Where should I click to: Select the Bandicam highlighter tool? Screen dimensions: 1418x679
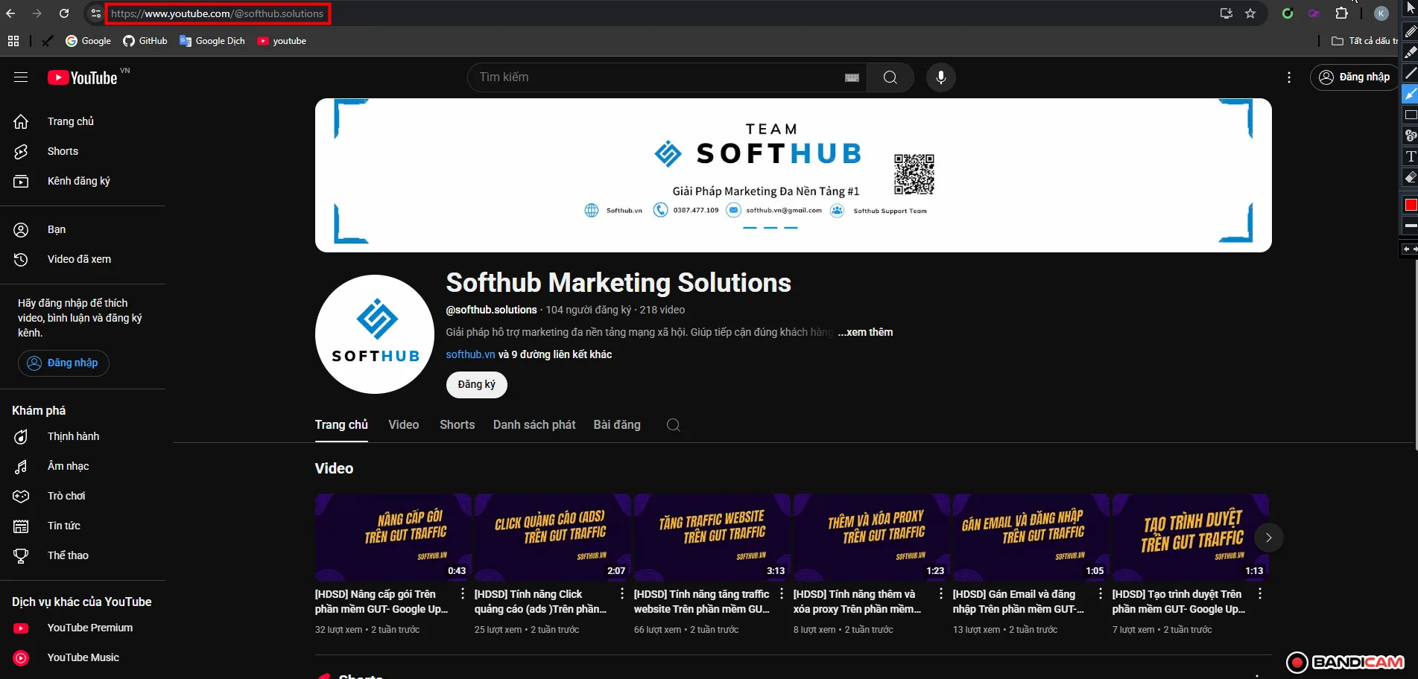[x=1410, y=52]
